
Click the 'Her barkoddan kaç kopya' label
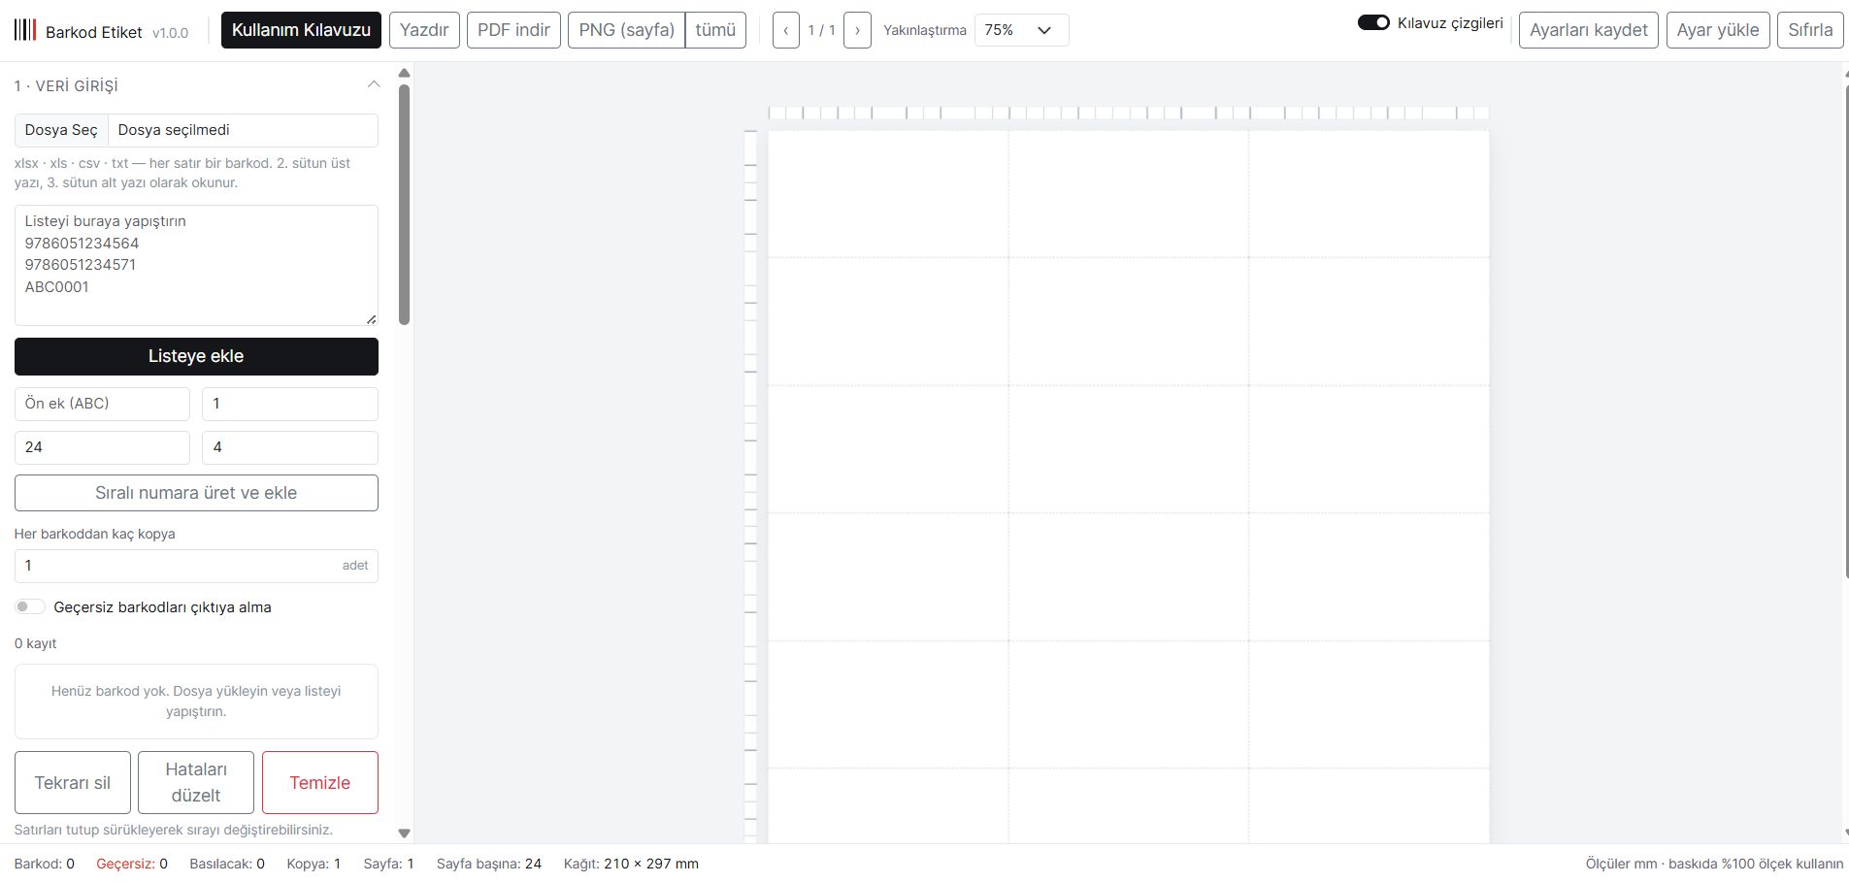pyautogui.click(x=95, y=534)
